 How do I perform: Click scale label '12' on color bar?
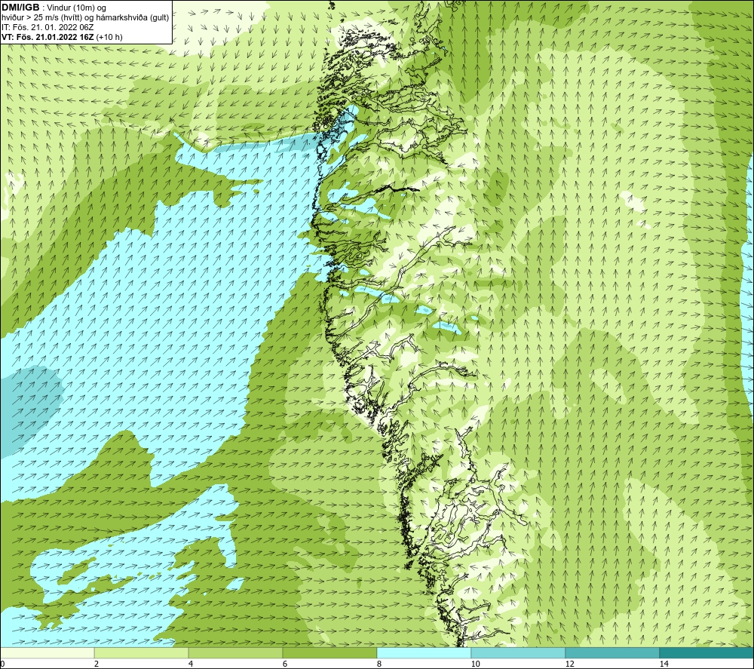[570, 664]
